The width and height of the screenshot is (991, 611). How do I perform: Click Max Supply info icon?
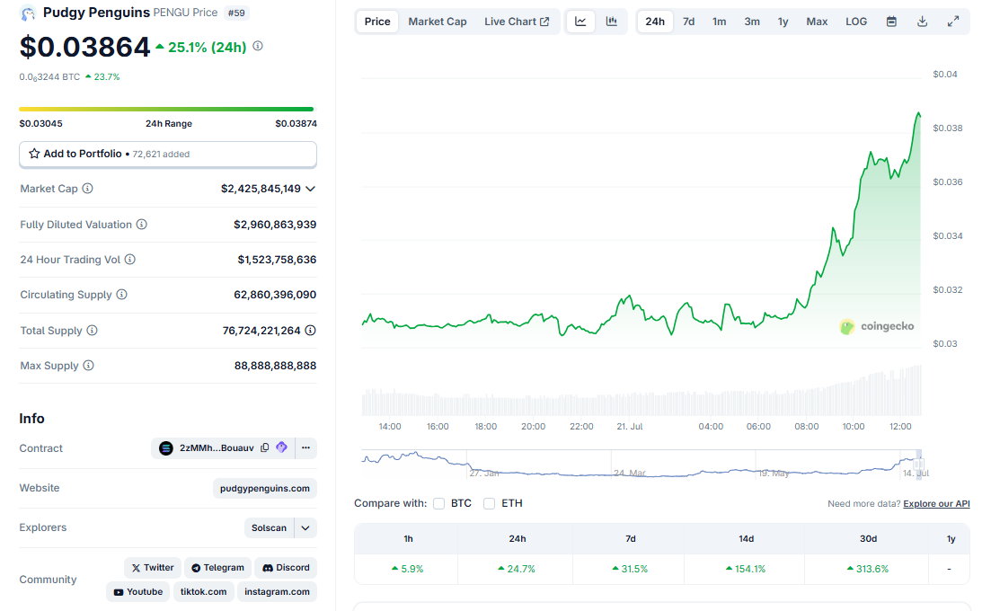click(x=88, y=365)
